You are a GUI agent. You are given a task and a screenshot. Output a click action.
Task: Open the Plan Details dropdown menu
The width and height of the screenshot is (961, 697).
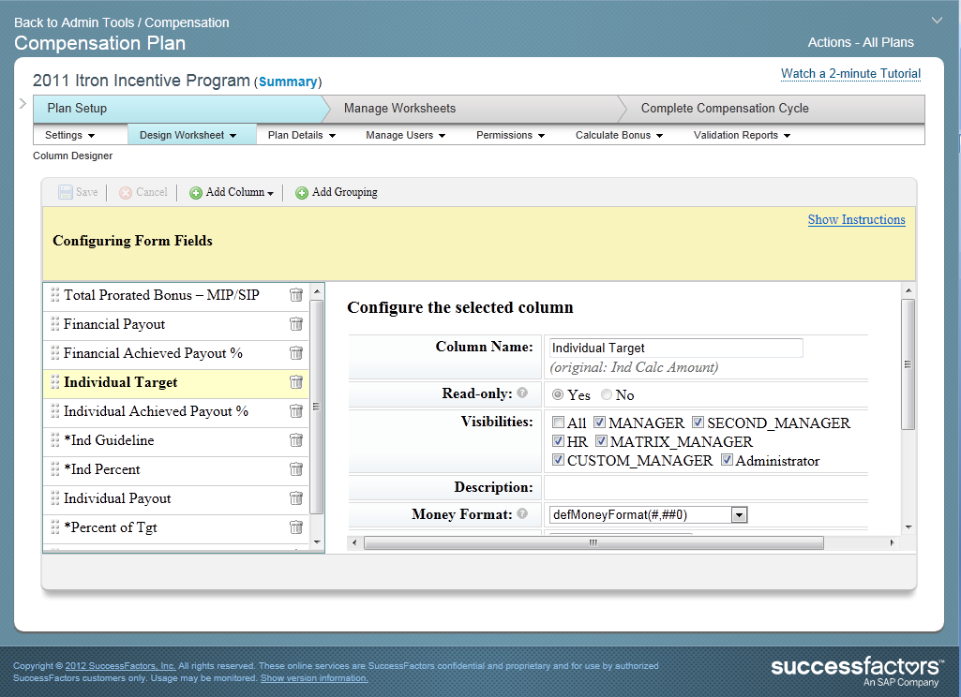click(302, 135)
